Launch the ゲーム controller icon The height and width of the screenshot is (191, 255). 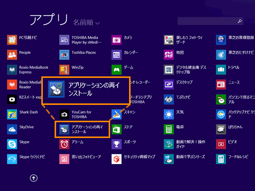116,70
